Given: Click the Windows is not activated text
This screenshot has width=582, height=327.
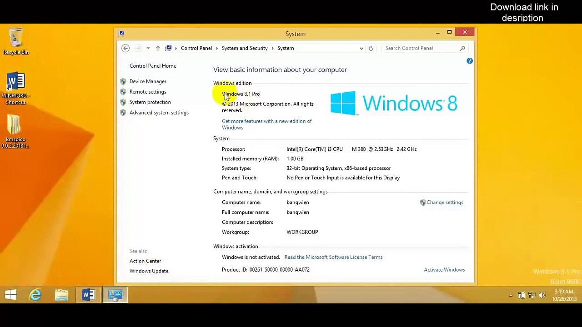Looking at the screenshot, I should 251,257.
